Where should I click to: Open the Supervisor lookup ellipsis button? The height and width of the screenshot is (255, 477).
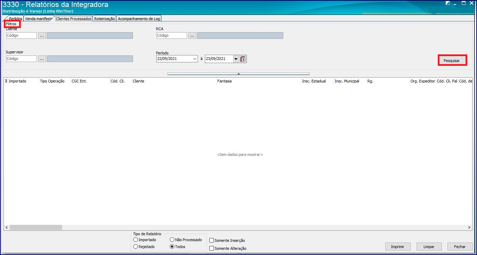click(42, 59)
